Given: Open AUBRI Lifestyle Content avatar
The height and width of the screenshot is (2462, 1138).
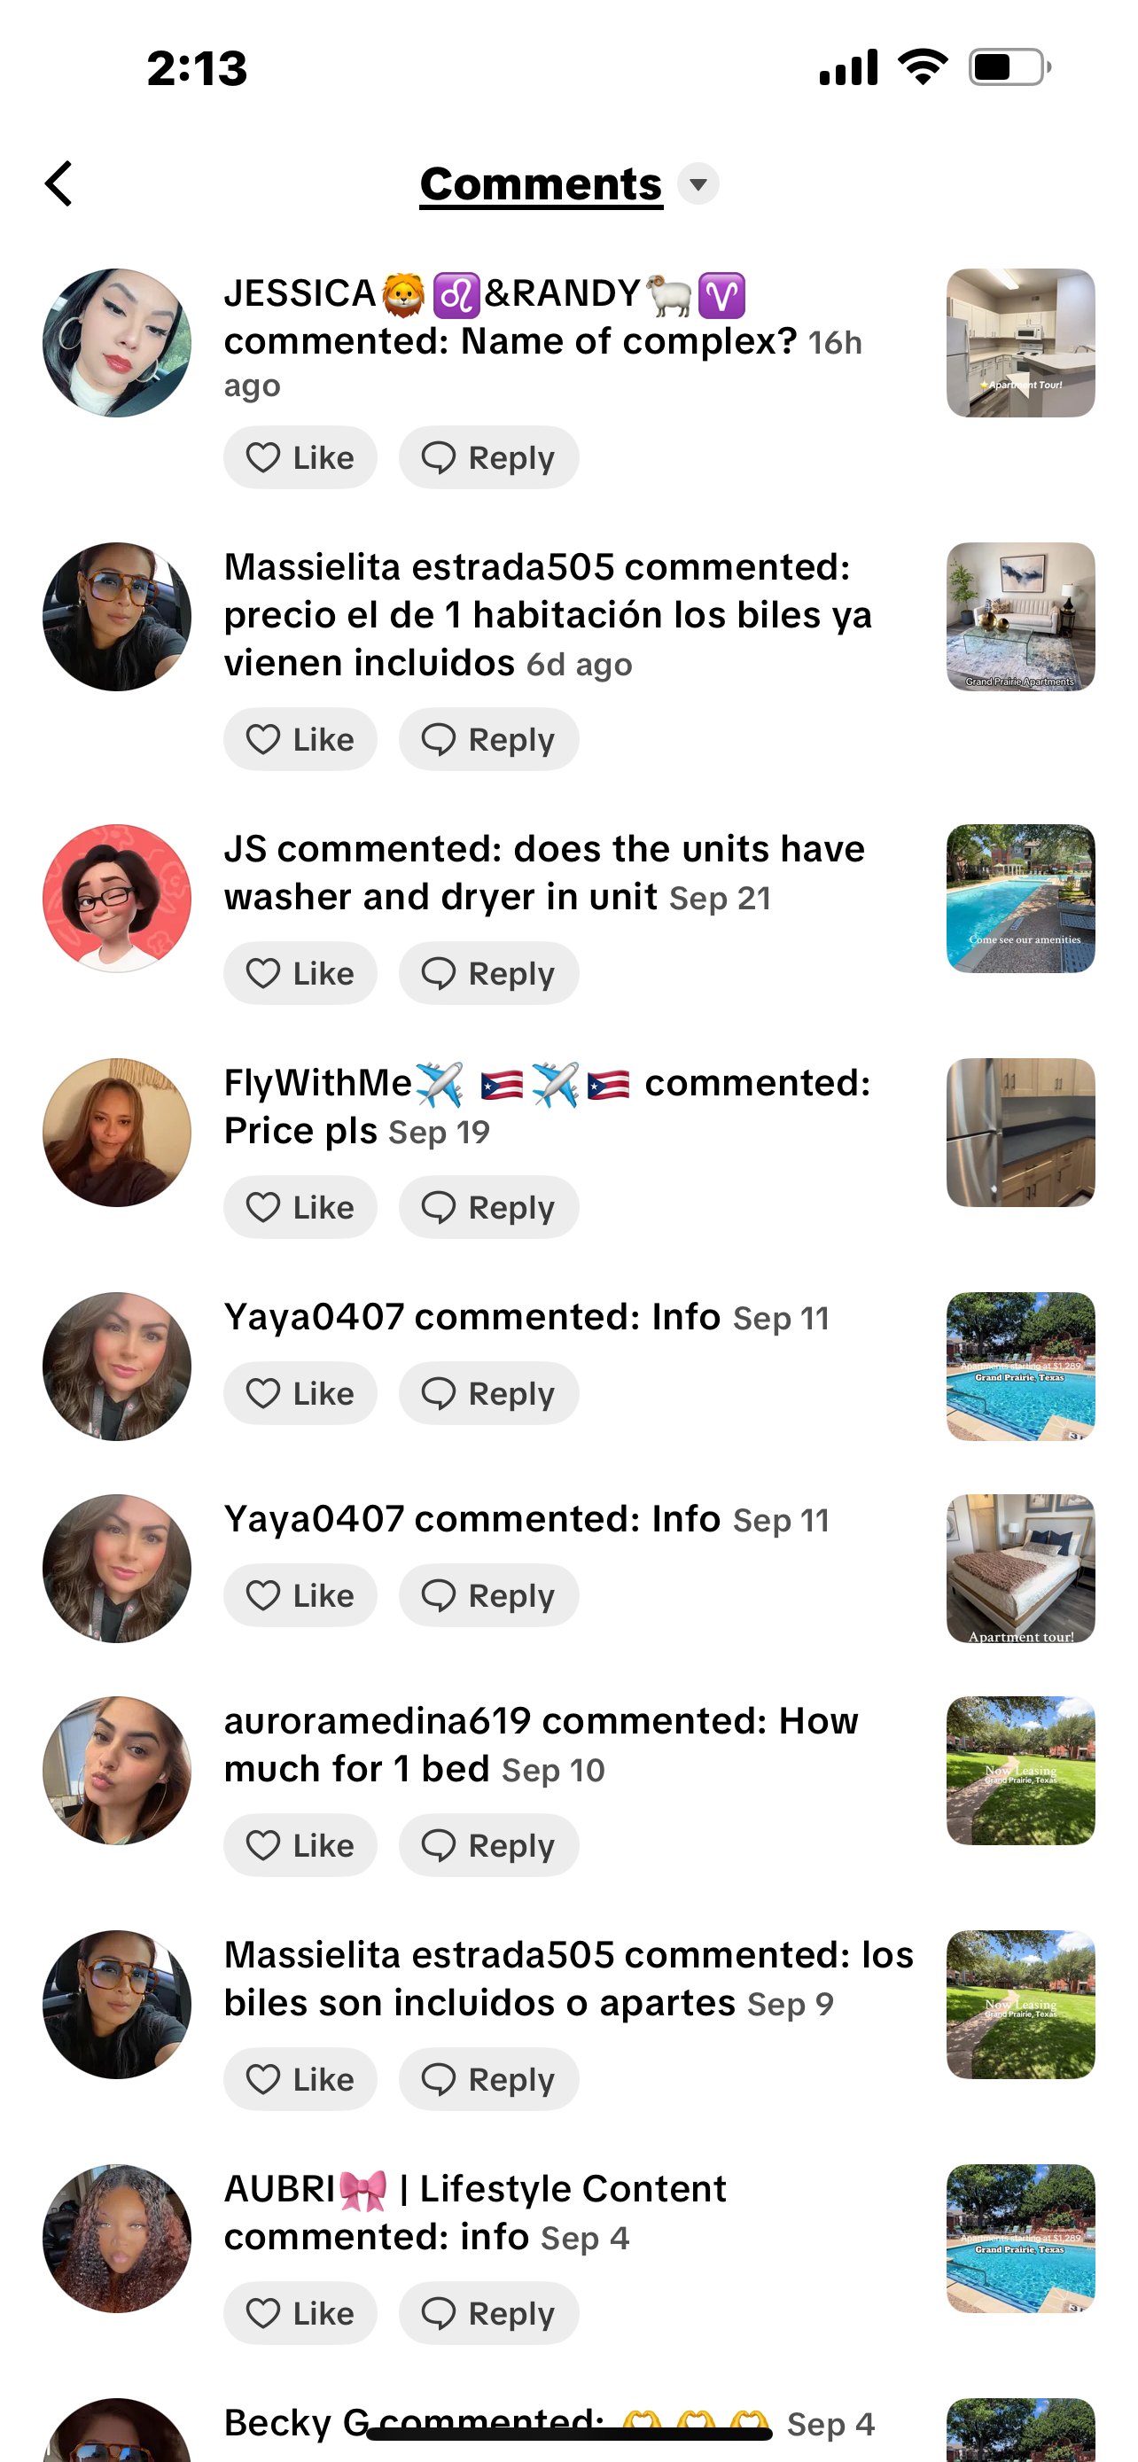Looking at the screenshot, I should coord(117,2239).
